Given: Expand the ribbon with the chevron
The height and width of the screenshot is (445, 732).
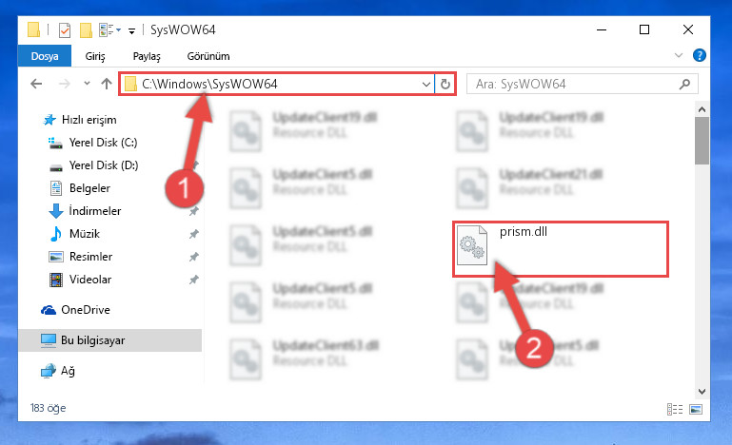Looking at the screenshot, I should point(679,55).
